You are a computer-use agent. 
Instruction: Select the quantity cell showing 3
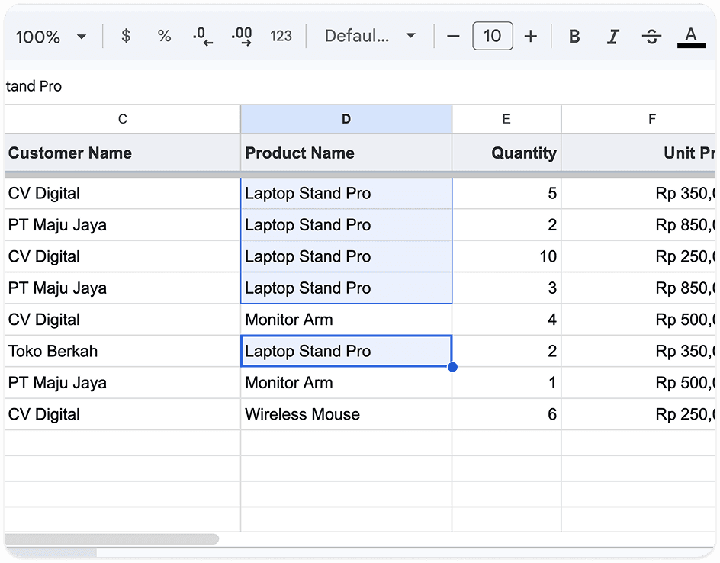pyautogui.click(x=506, y=288)
